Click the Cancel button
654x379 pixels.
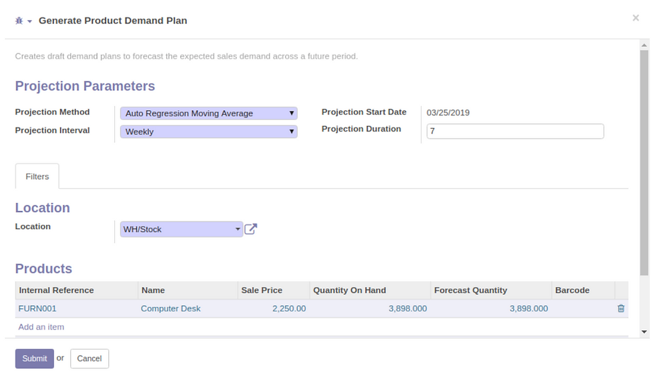click(x=89, y=358)
